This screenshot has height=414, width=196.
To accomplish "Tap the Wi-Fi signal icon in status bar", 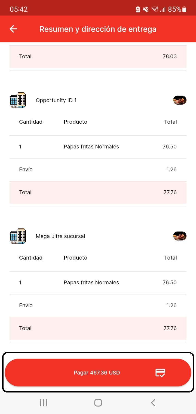I will [x=155, y=9].
